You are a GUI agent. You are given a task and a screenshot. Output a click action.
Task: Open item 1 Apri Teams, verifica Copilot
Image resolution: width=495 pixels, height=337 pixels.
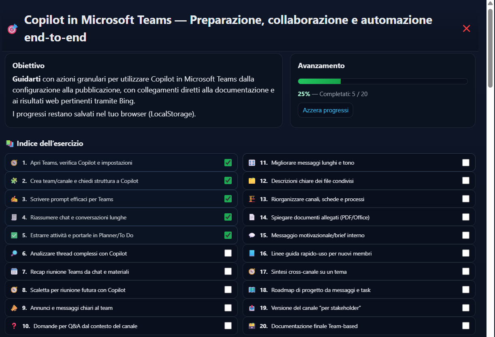(x=121, y=163)
